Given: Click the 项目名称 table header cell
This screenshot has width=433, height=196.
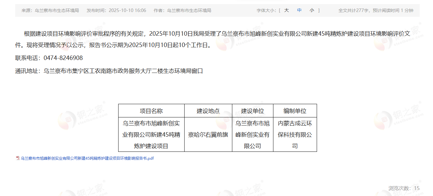Looking at the screenshot, I should tap(151, 111).
